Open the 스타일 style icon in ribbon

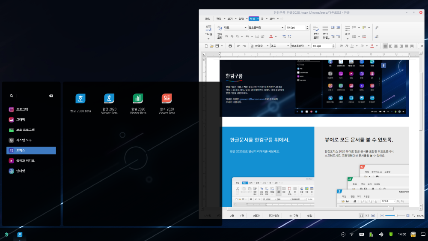tap(208, 30)
